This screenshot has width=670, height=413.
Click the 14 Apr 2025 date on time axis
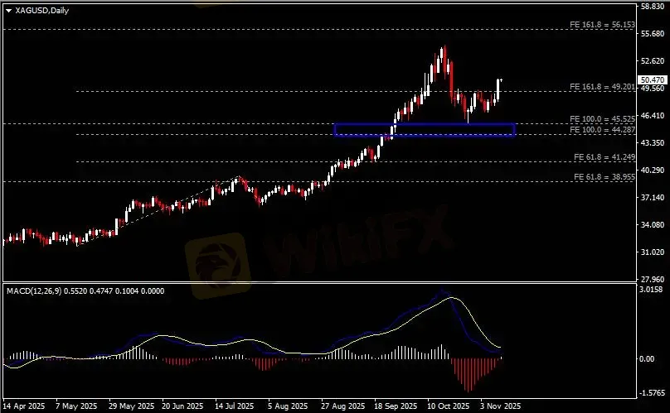[x=24, y=406]
